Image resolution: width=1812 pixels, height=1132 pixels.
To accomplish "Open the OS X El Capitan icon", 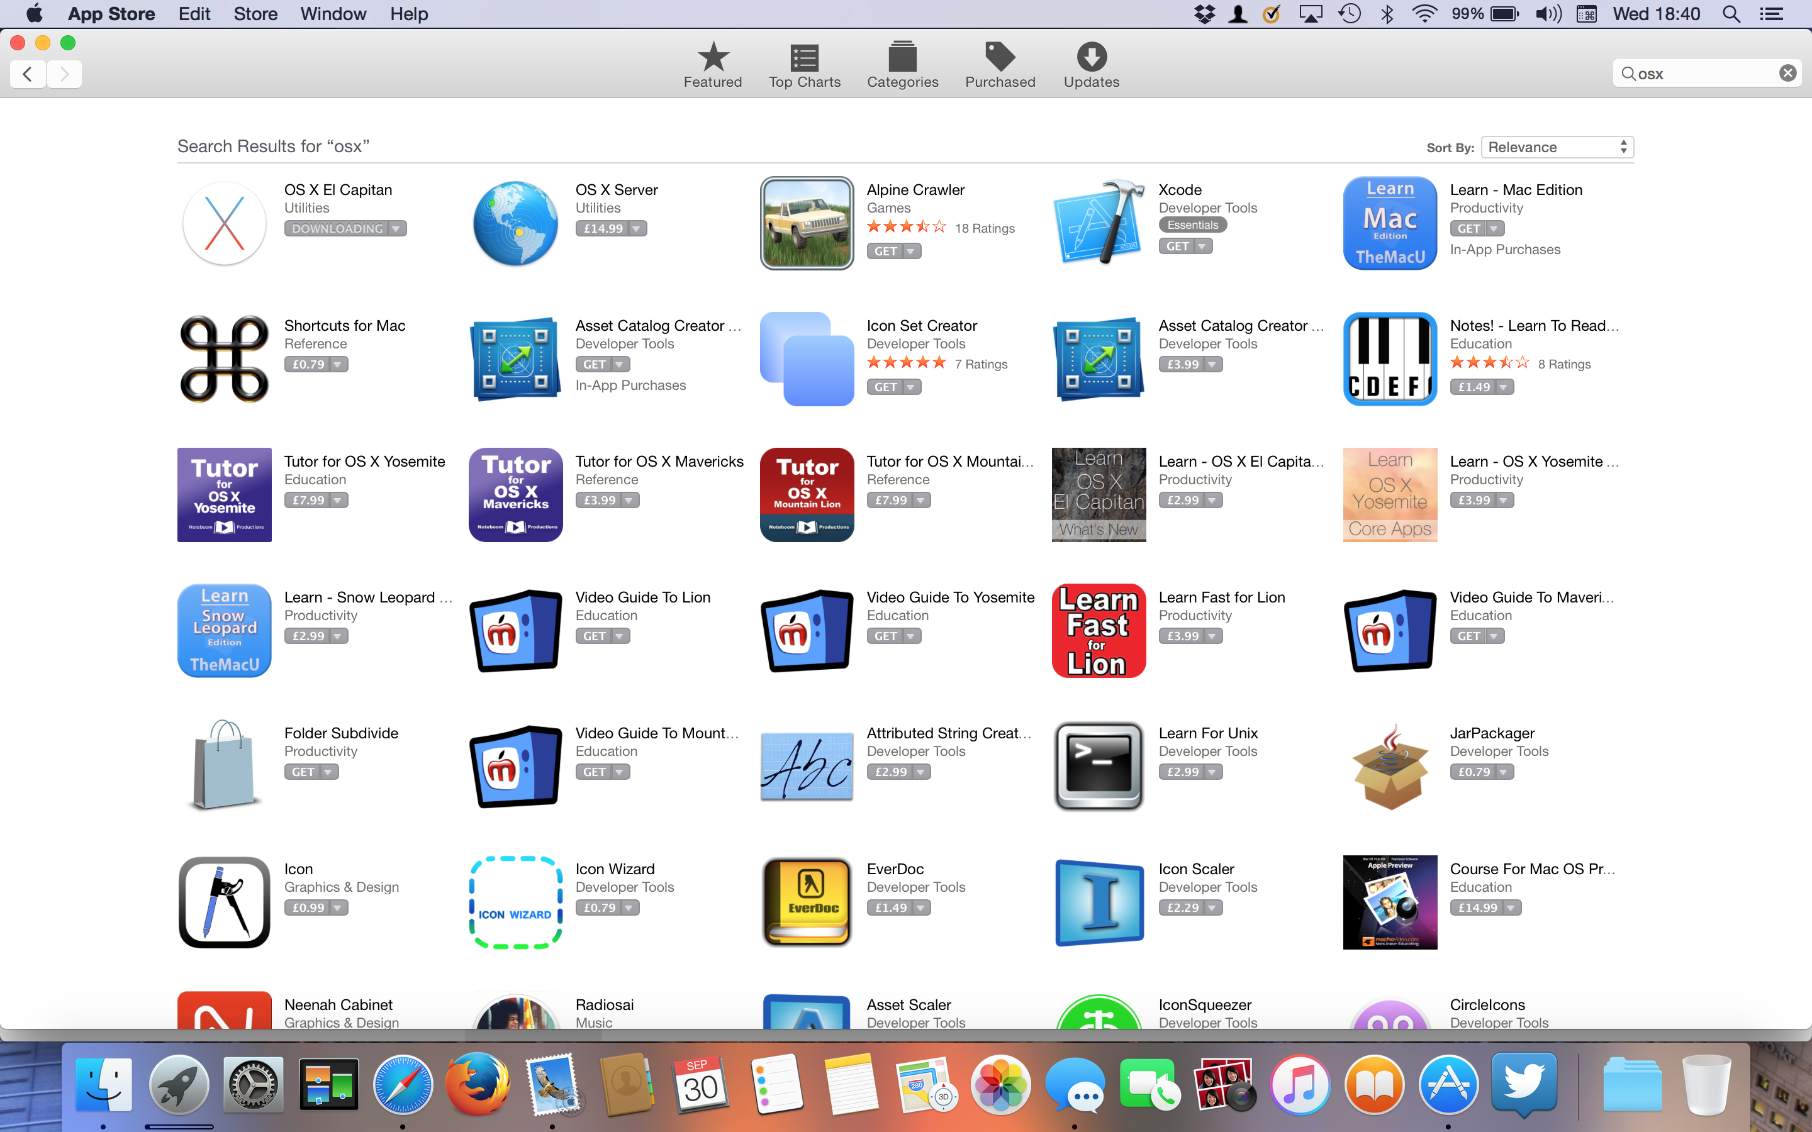I will pos(224,223).
